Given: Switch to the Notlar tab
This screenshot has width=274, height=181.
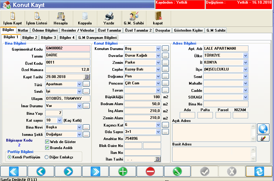Looking at the screenshot, I should pyautogui.click(x=23, y=30).
